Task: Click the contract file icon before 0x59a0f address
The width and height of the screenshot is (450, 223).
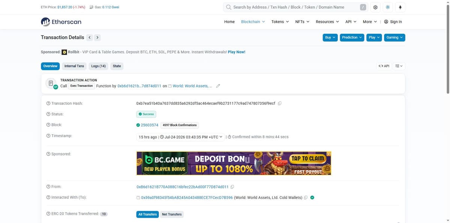Action: click(x=138, y=198)
